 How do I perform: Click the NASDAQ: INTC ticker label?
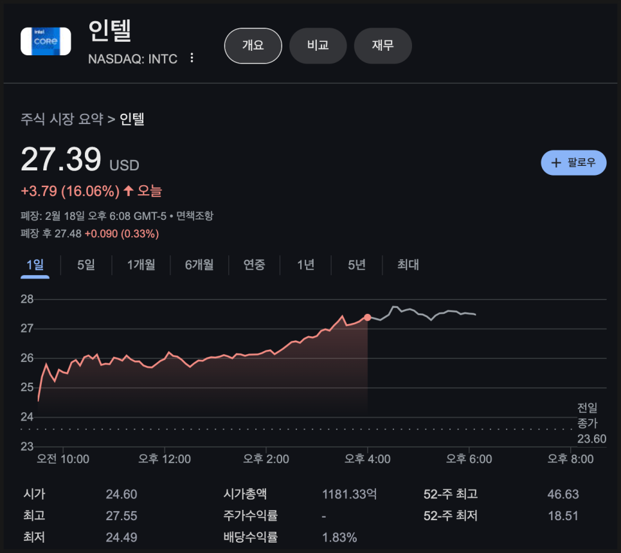click(132, 59)
